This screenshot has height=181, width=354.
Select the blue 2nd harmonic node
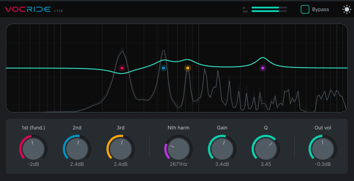coord(163,68)
